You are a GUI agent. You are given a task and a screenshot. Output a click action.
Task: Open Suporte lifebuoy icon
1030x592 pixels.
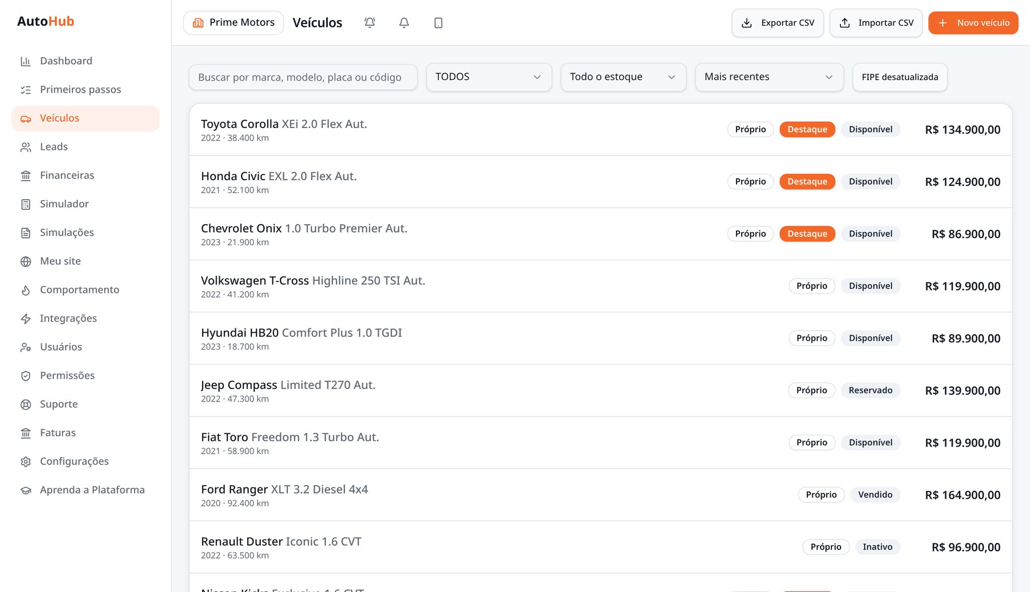coord(26,404)
